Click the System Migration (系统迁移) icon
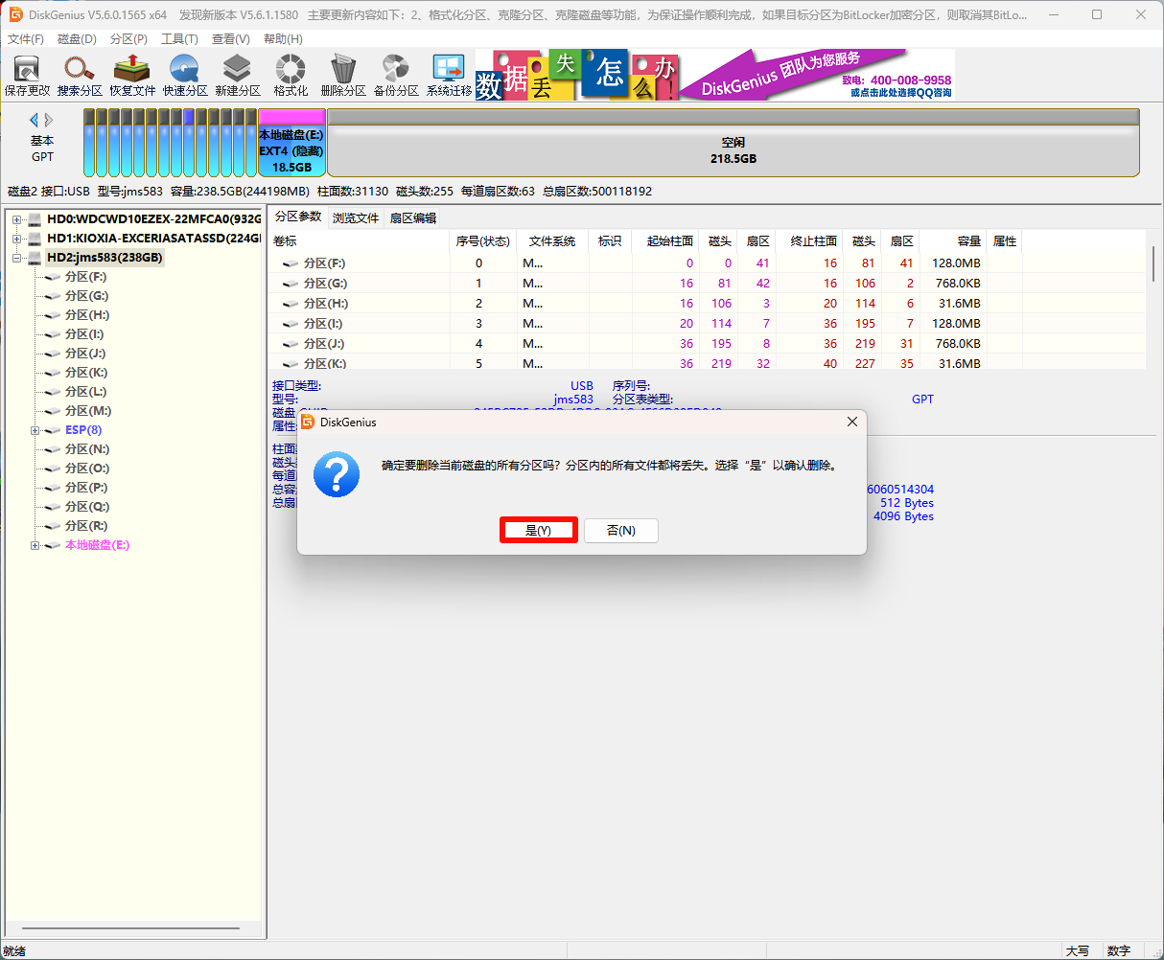Screen dimensions: 1164x960 pyautogui.click(x=449, y=75)
